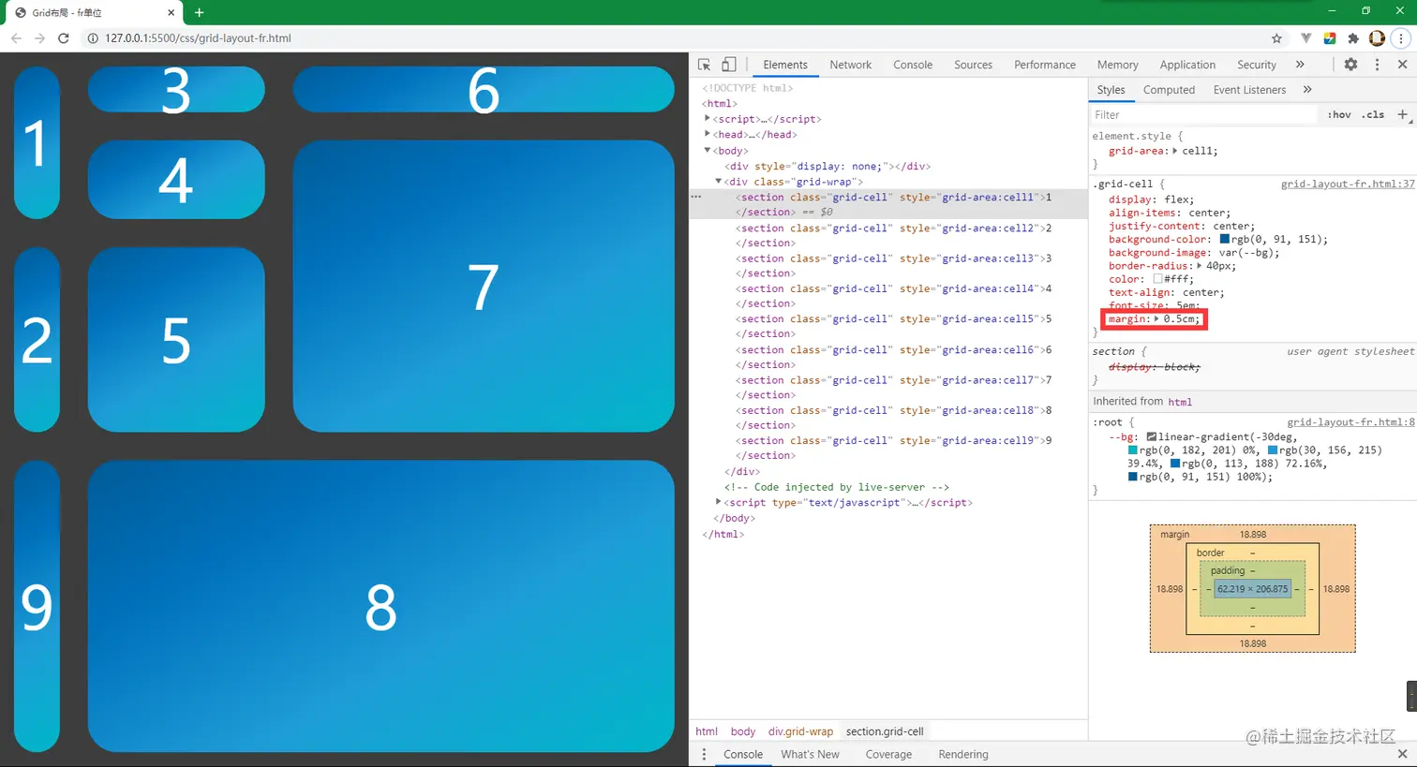The width and height of the screenshot is (1417, 767).
Task: Select the Styles sidebar tab
Action: click(1111, 90)
